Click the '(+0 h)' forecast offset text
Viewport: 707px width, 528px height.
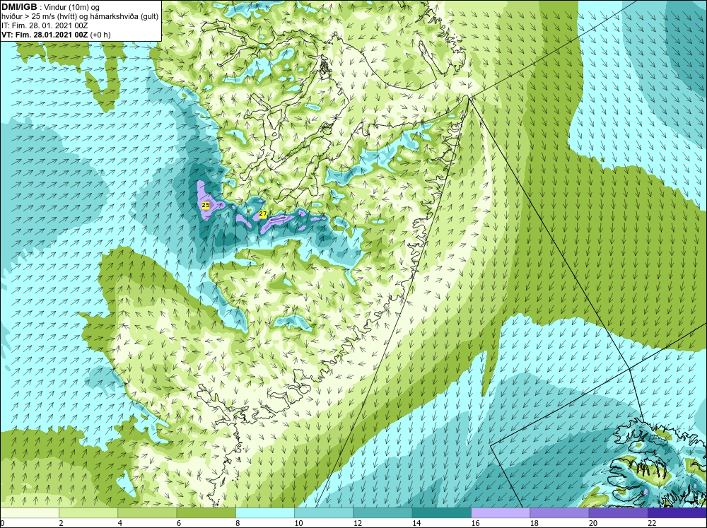pyautogui.click(x=100, y=35)
